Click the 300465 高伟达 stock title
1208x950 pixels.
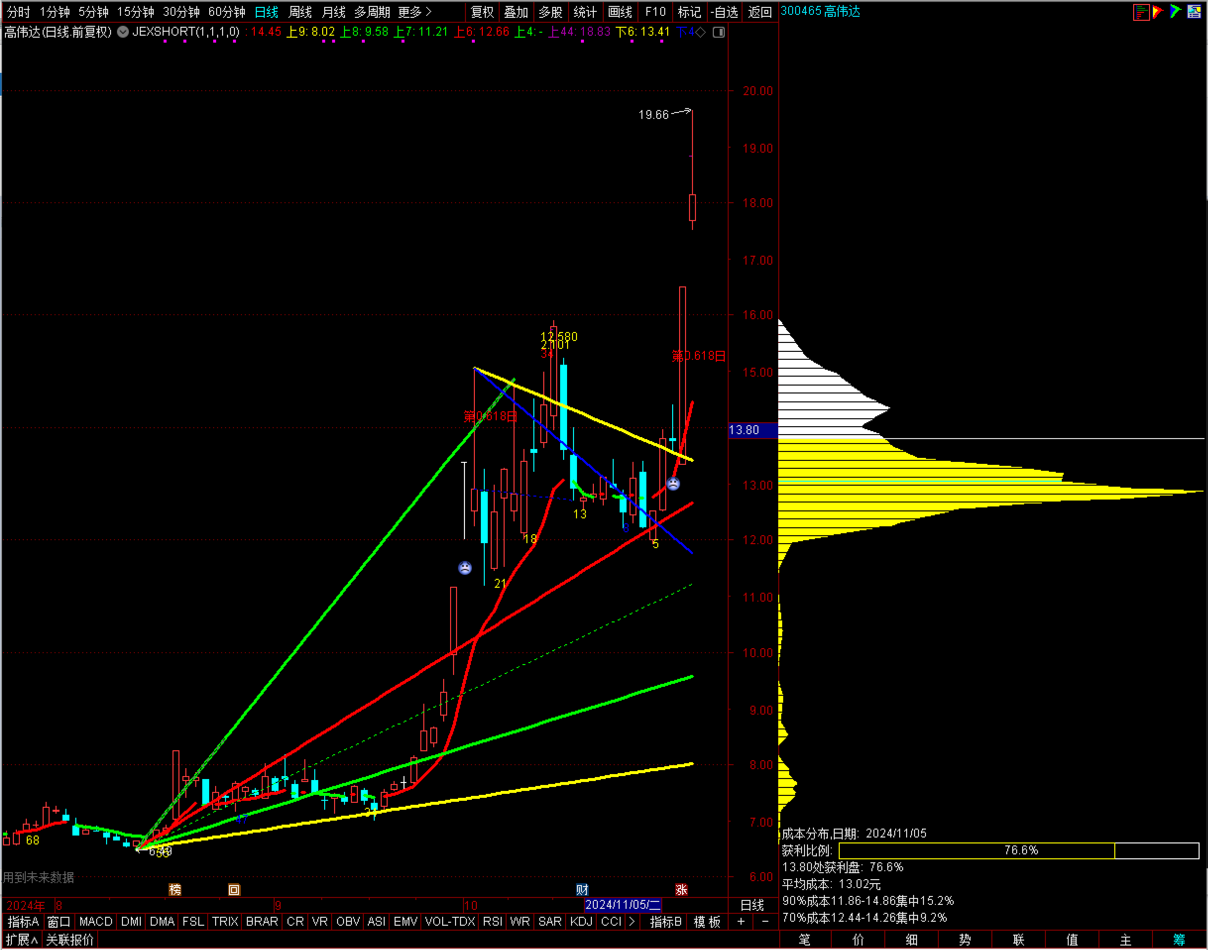pos(820,11)
